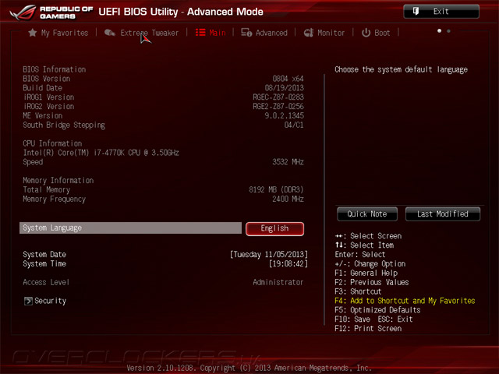
Task: Click the BIOS Information heading
Action: click(55, 69)
